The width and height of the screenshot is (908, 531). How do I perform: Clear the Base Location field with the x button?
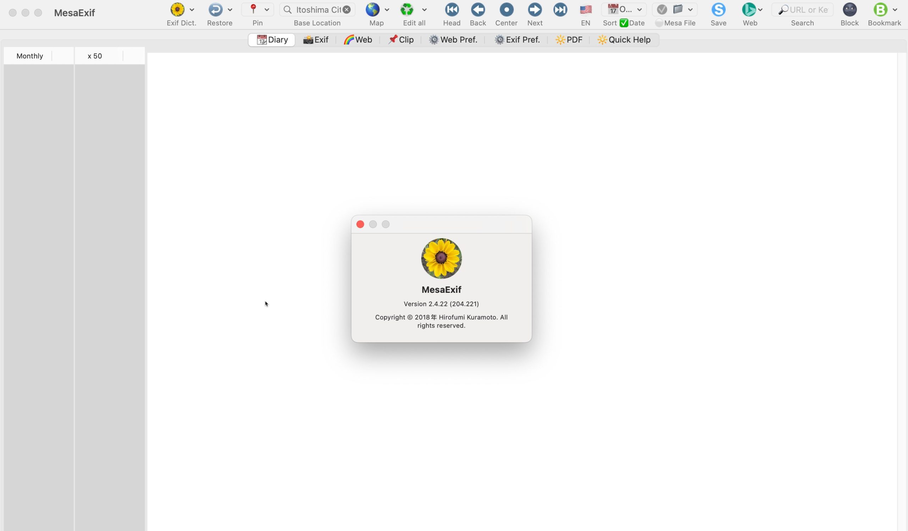click(x=347, y=10)
